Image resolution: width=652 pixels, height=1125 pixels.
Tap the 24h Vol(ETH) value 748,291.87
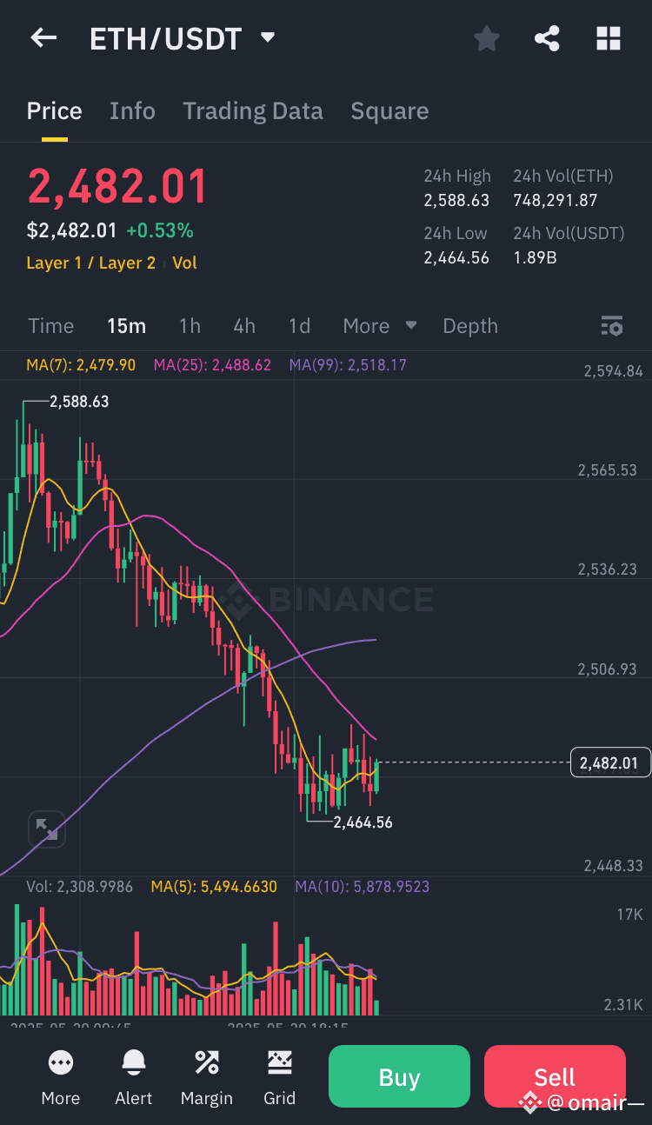pyautogui.click(x=556, y=200)
